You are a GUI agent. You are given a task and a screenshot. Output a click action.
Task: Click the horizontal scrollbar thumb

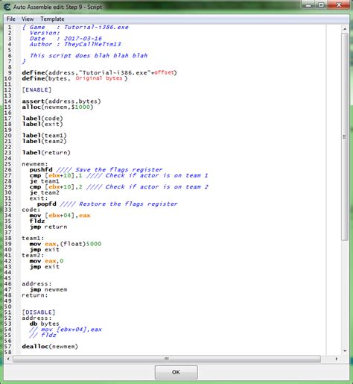167,359
